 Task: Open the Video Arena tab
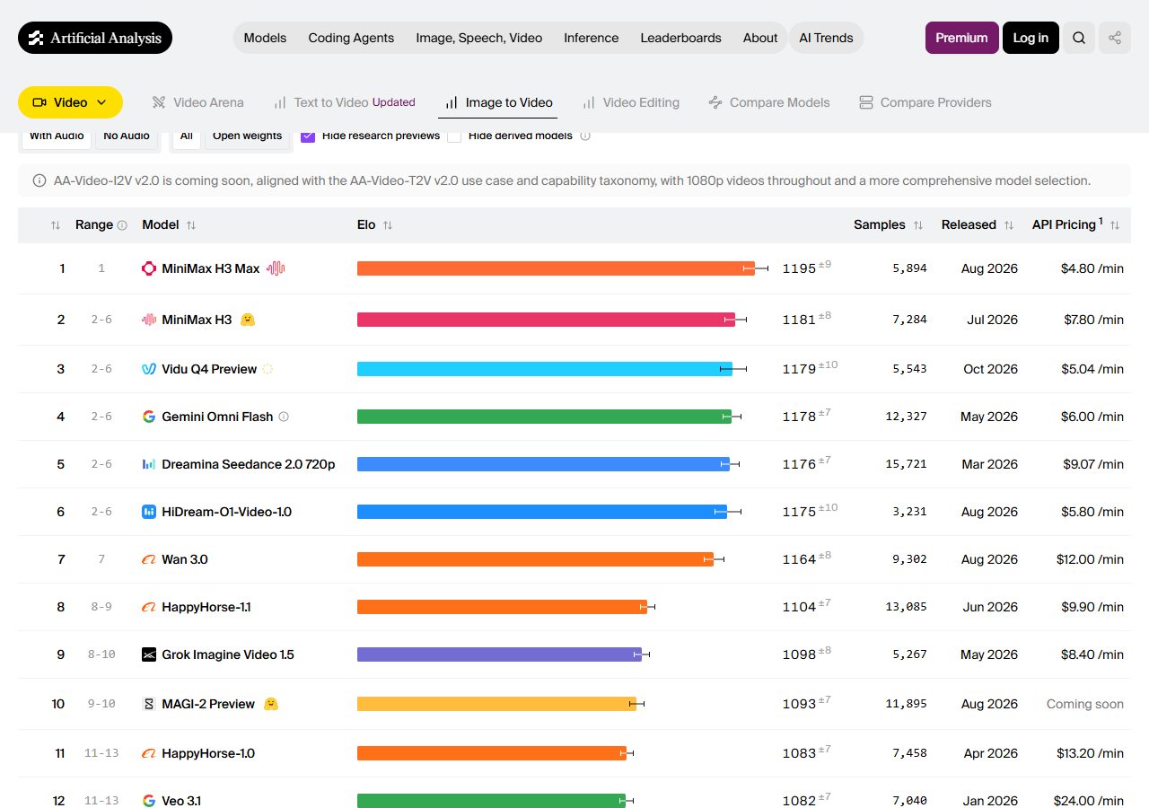(x=197, y=102)
